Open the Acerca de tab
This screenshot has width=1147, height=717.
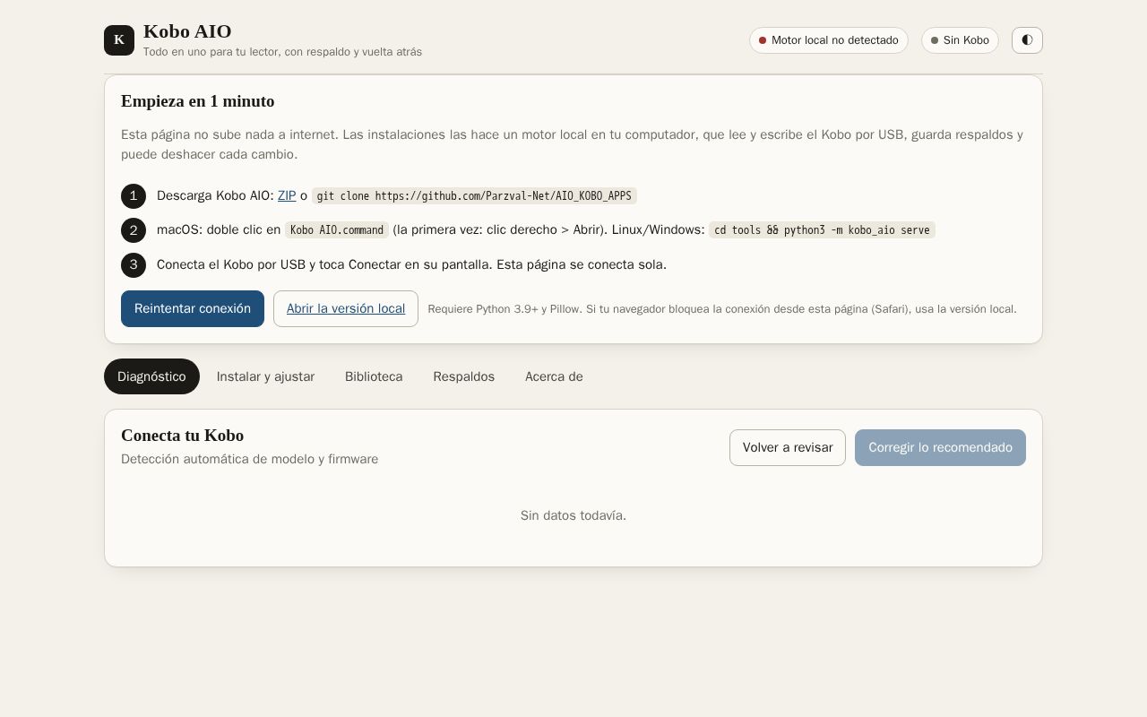554,376
